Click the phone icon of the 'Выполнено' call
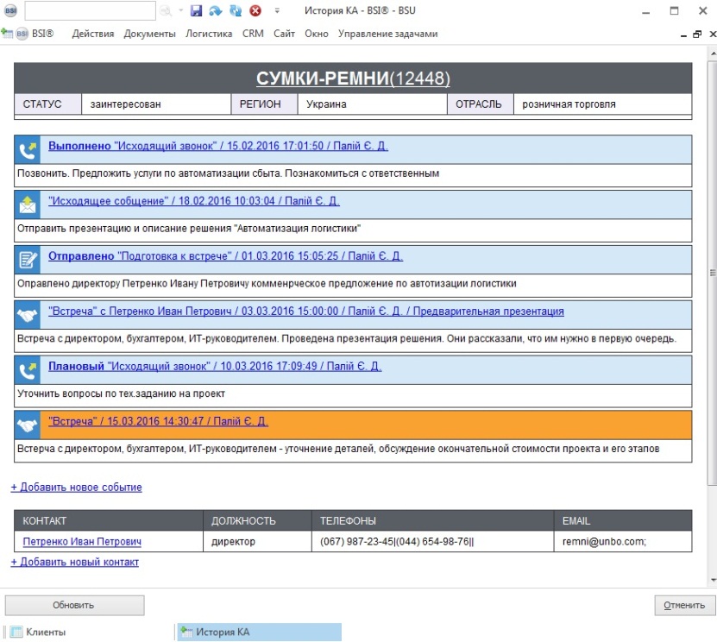 pos(28,149)
